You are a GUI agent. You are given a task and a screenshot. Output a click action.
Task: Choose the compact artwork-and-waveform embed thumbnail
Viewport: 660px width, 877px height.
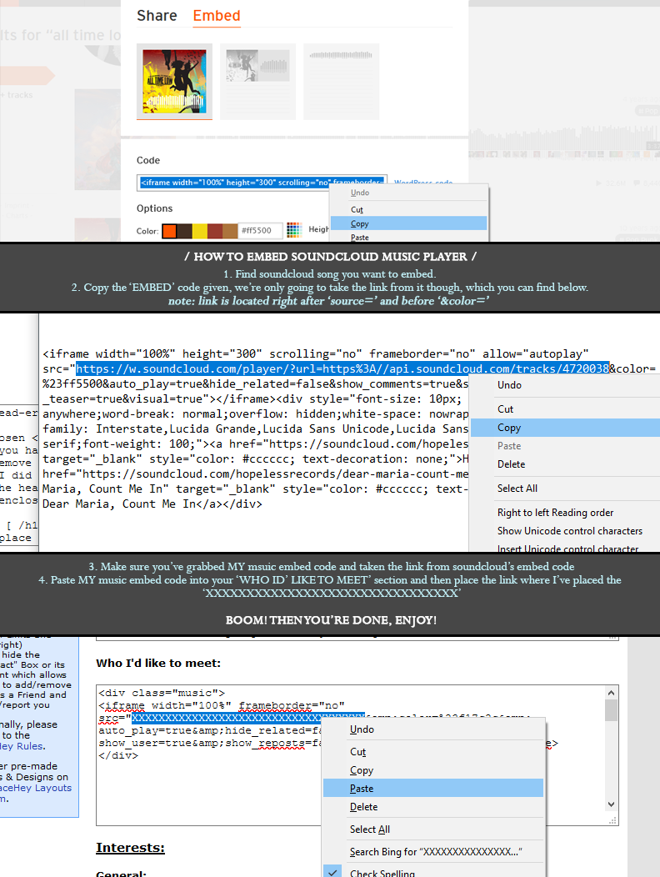point(257,82)
